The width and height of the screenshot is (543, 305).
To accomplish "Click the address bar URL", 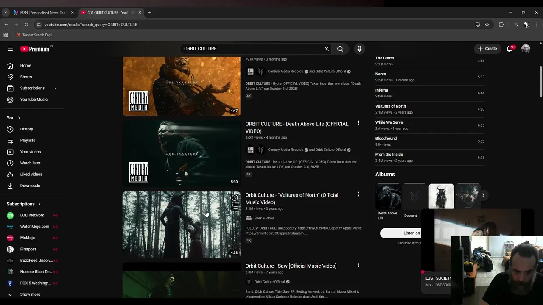I will [x=90, y=25].
